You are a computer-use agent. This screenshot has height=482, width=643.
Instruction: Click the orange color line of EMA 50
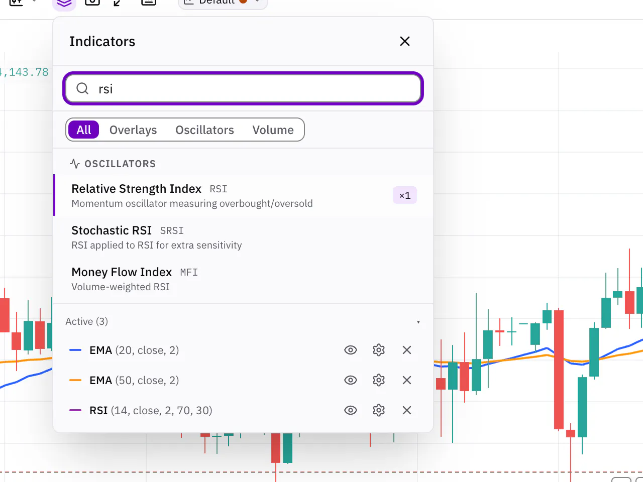coord(75,380)
